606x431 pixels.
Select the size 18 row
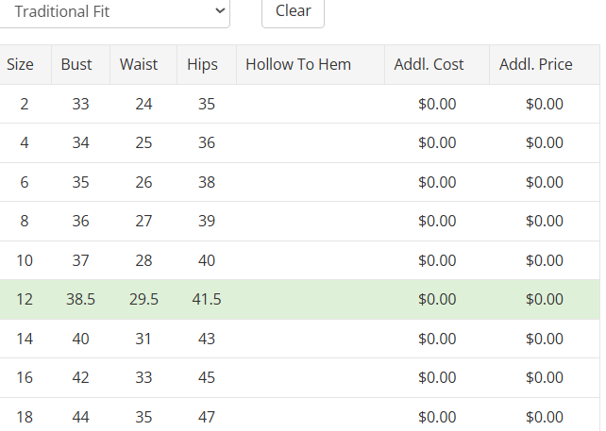25,416
